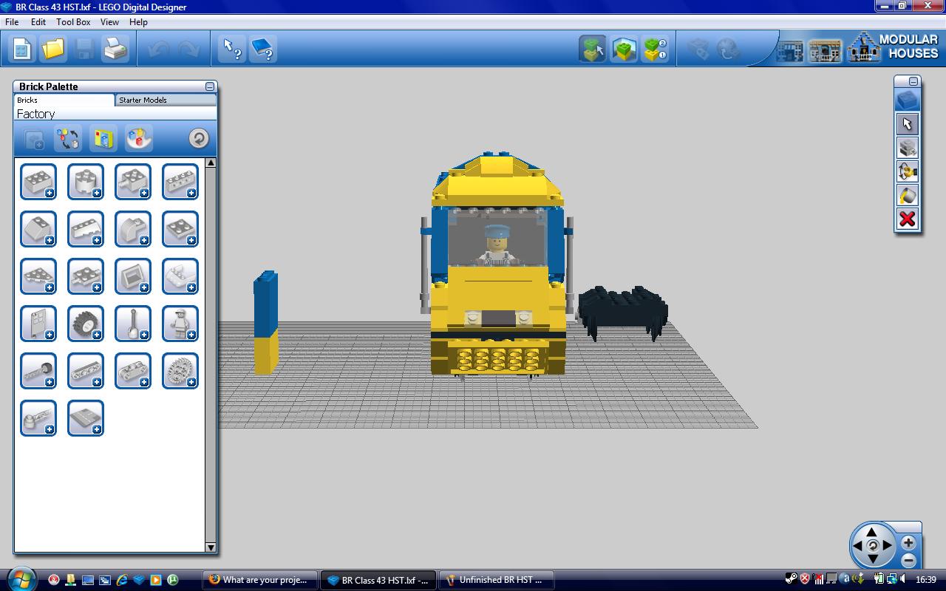
Task: Click the palette sorting filter icon
Action: point(68,139)
